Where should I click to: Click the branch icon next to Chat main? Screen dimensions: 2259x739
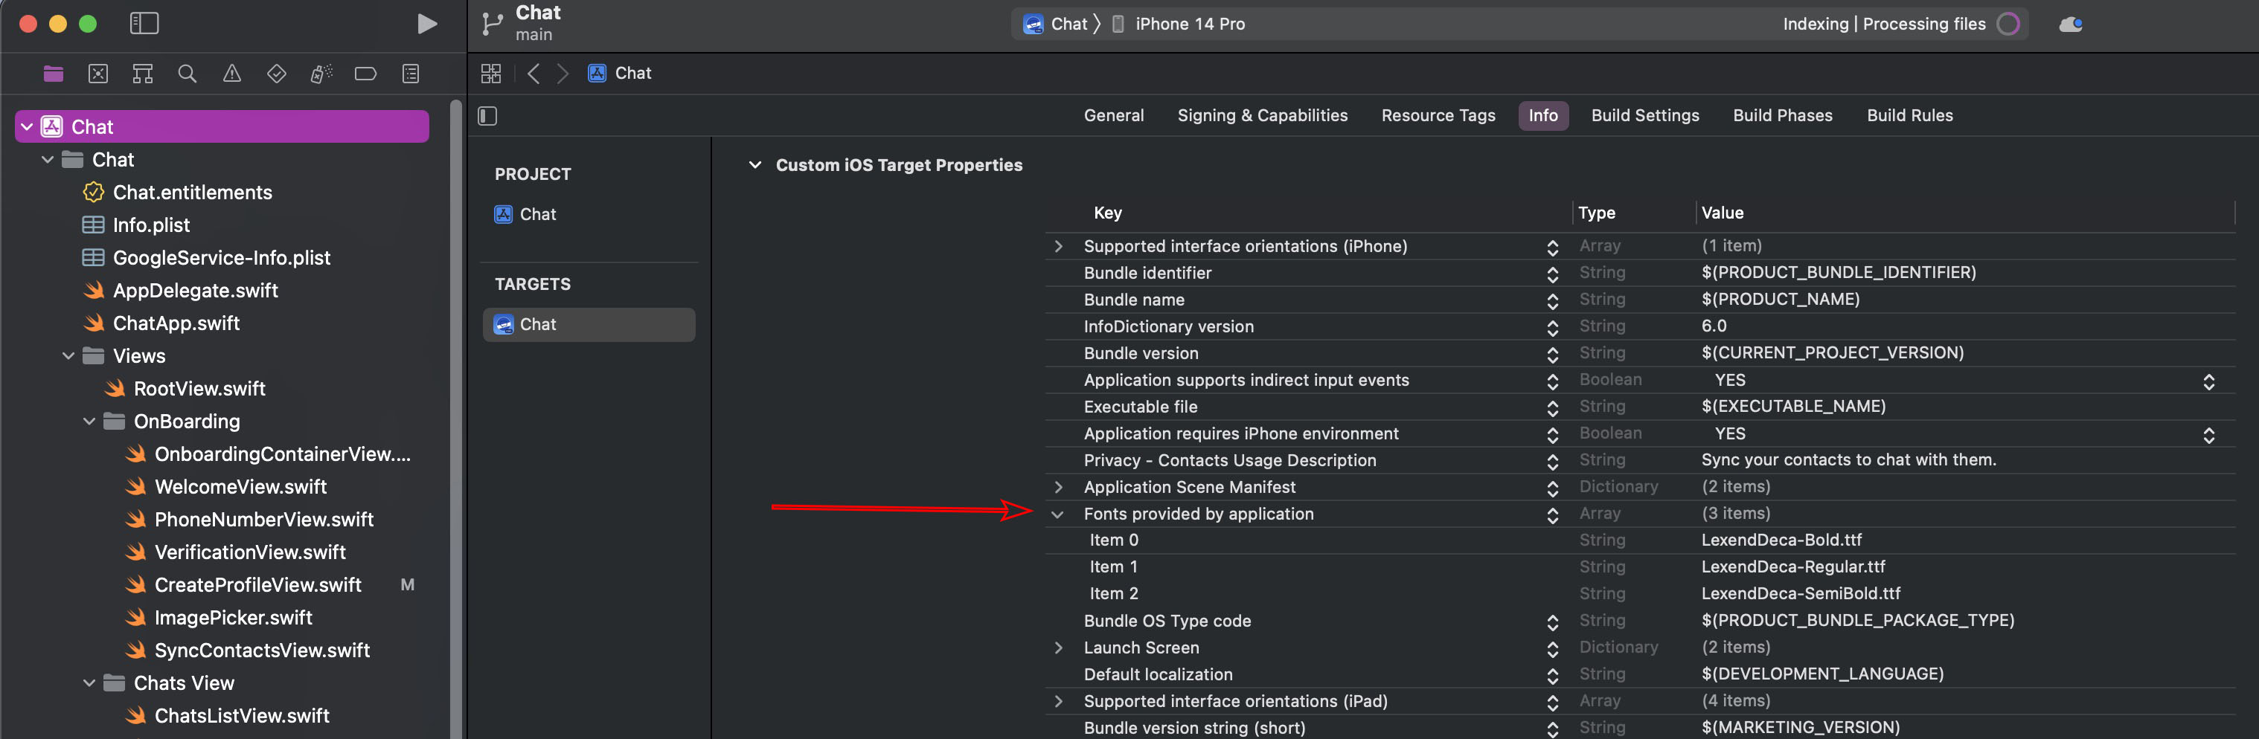[492, 24]
